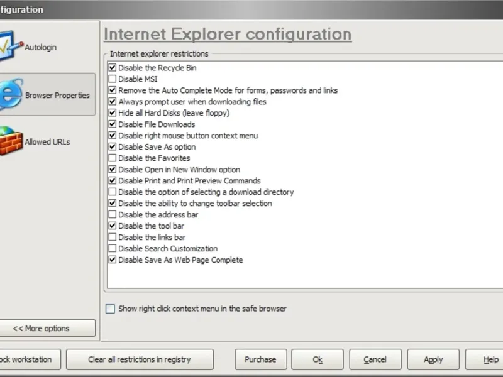503x377 pixels.
Task: Toggle Disable Open in New Window option
Action: point(113,169)
